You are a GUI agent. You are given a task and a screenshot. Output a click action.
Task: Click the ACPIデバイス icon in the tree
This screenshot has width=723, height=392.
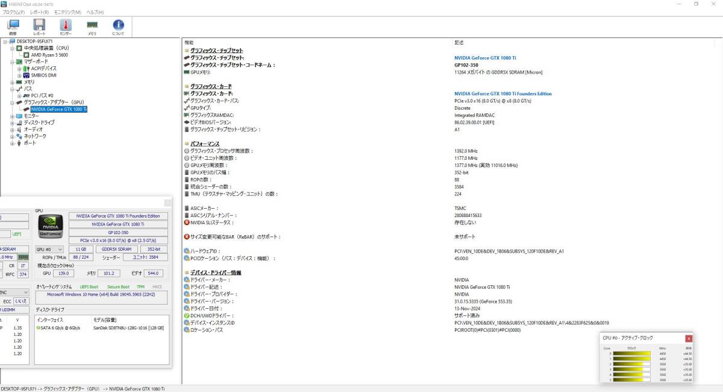click(27, 68)
